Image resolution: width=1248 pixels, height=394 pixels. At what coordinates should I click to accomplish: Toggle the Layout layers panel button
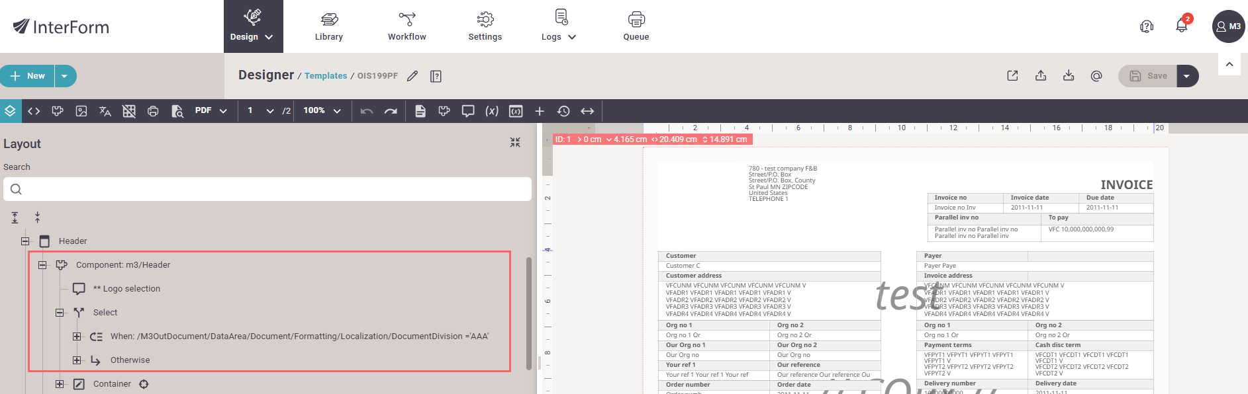pos(10,111)
